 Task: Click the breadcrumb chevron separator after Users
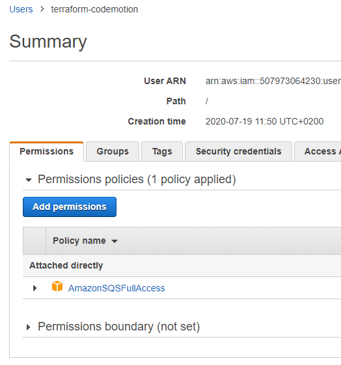click(x=42, y=9)
